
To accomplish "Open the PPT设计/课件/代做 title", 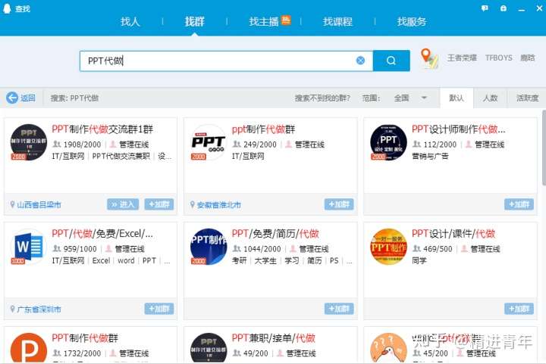I will click(x=453, y=234).
